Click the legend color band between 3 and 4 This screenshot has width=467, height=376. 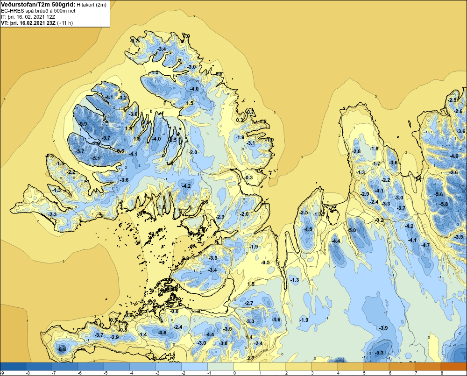pyautogui.click(x=324, y=366)
